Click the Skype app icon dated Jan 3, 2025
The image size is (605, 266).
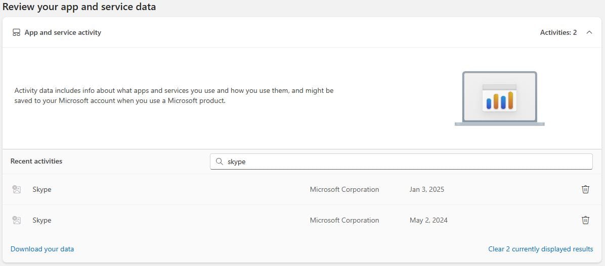click(x=17, y=189)
